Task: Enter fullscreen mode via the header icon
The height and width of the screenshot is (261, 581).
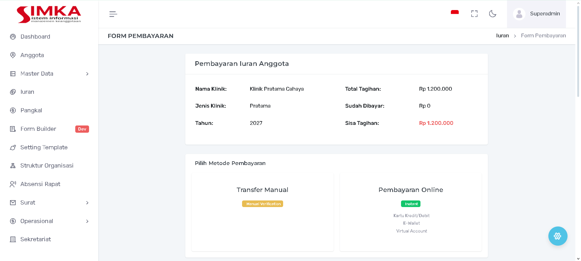Action: pyautogui.click(x=474, y=14)
